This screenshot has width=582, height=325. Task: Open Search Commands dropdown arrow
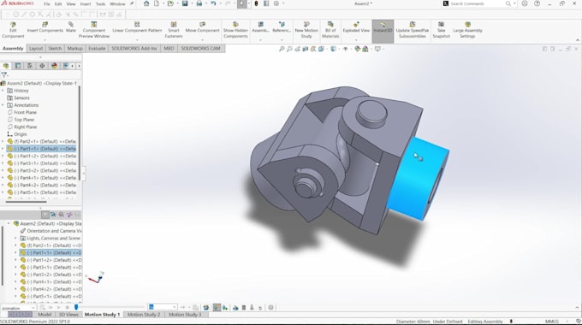515,3
